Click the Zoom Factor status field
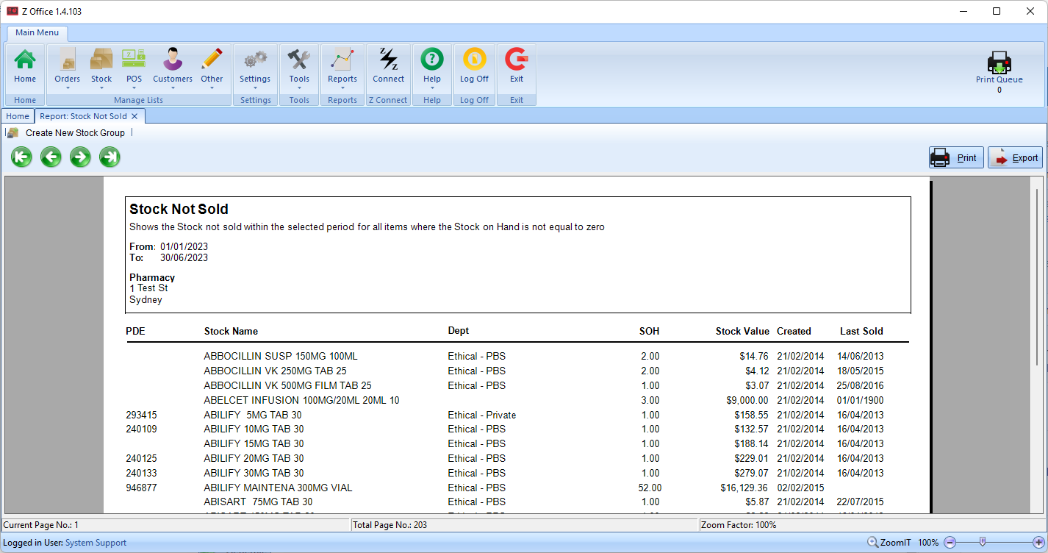Image resolution: width=1048 pixels, height=553 pixels. tap(872, 525)
